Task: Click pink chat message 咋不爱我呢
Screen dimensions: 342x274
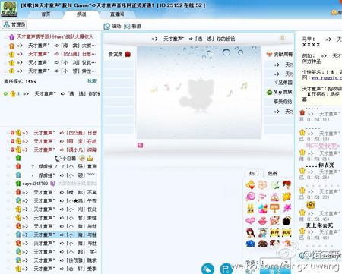Action: 322,146
